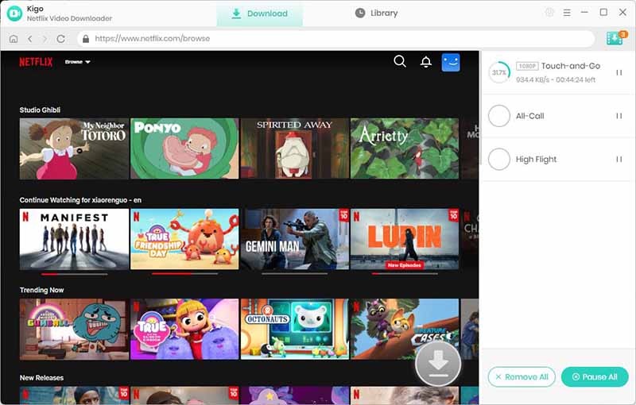Minimize the Kigo window
This screenshot has width=636, height=405.
click(584, 13)
